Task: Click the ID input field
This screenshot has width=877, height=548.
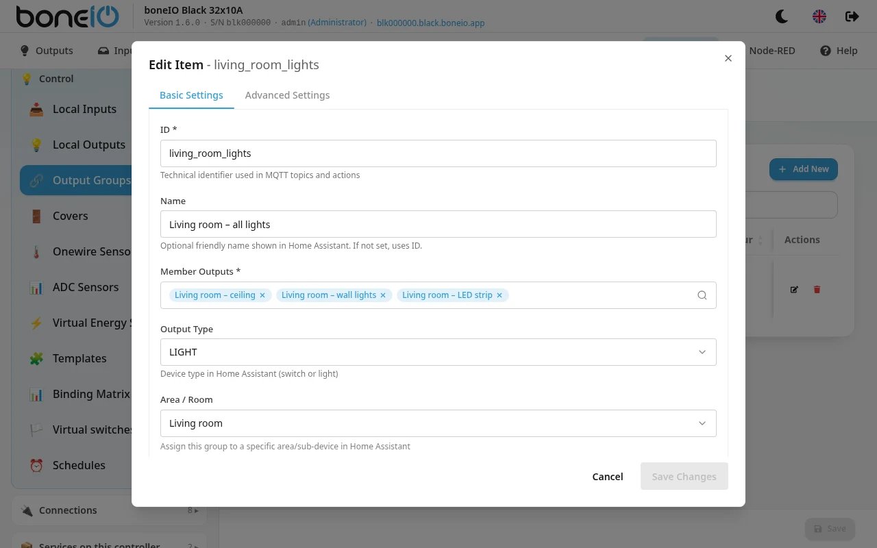Action: [x=438, y=153]
